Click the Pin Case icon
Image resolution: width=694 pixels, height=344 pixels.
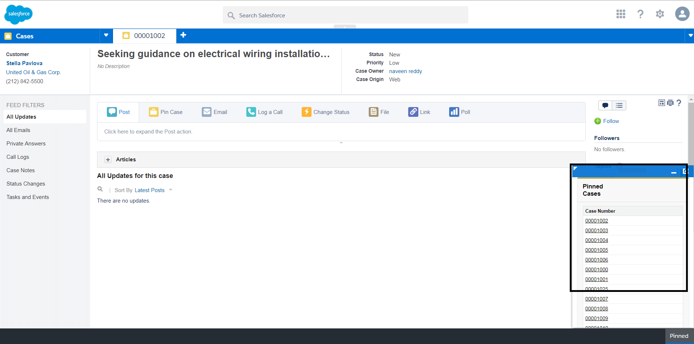pyautogui.click(x=154, y=112)
